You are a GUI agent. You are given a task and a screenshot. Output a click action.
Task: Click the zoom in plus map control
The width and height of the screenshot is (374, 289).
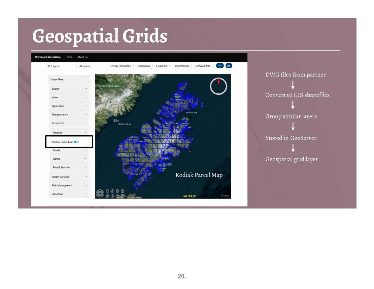pyautogui.click(x=108, y=191)
